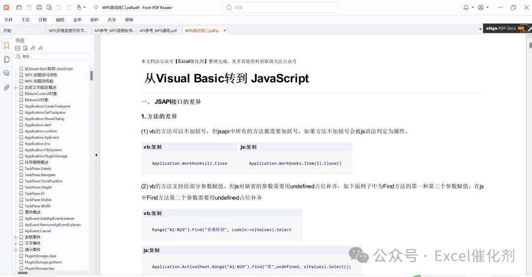Select bookmark Application.CreateTaskpane
This screenshot has width=532, height=277.
pyautogui.click(x=47, y=106)
